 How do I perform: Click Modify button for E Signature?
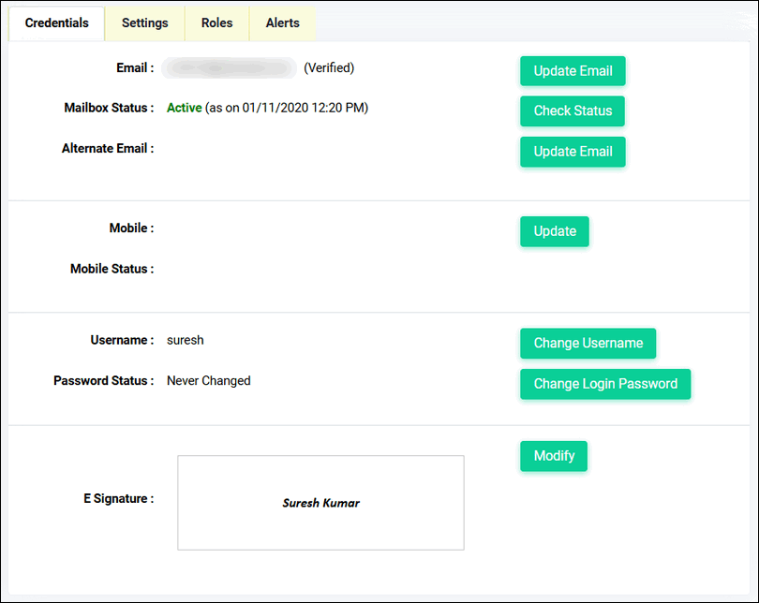[x=554, y=456]
